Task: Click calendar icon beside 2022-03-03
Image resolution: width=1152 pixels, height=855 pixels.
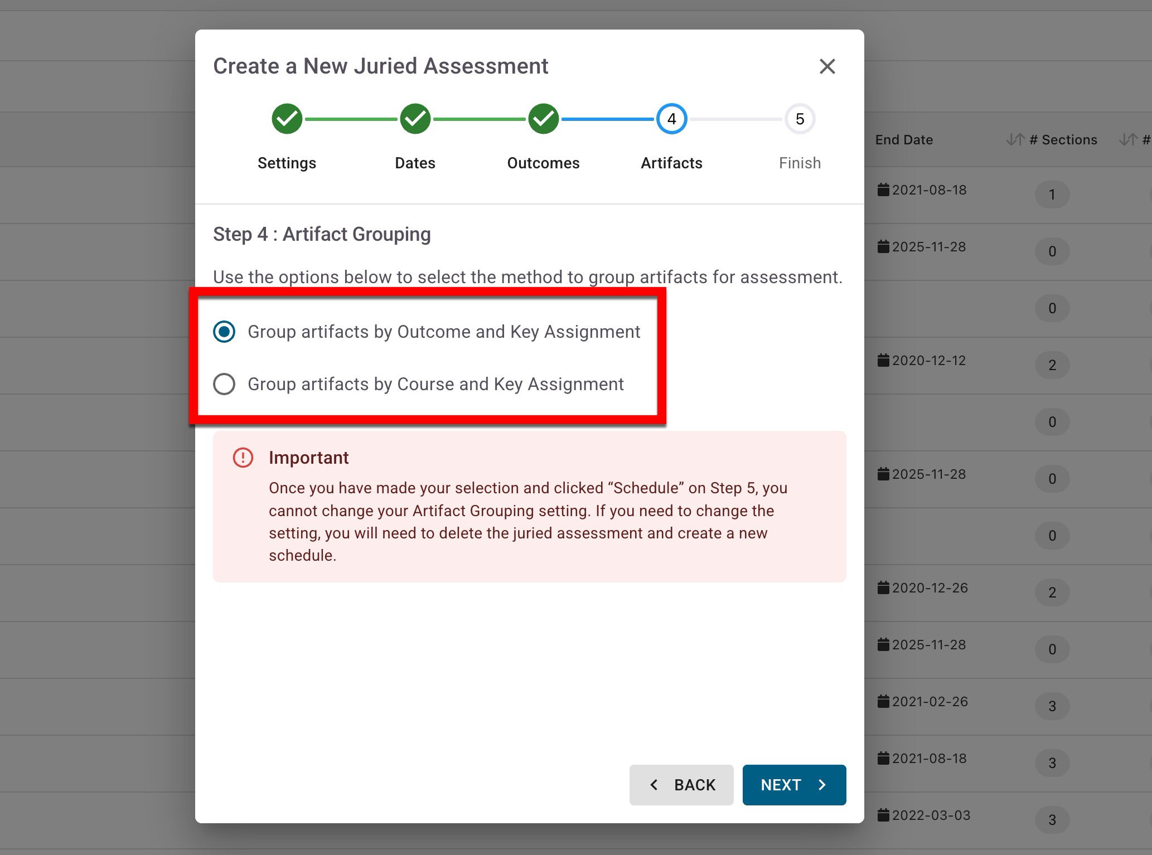Action: [883, 815]
